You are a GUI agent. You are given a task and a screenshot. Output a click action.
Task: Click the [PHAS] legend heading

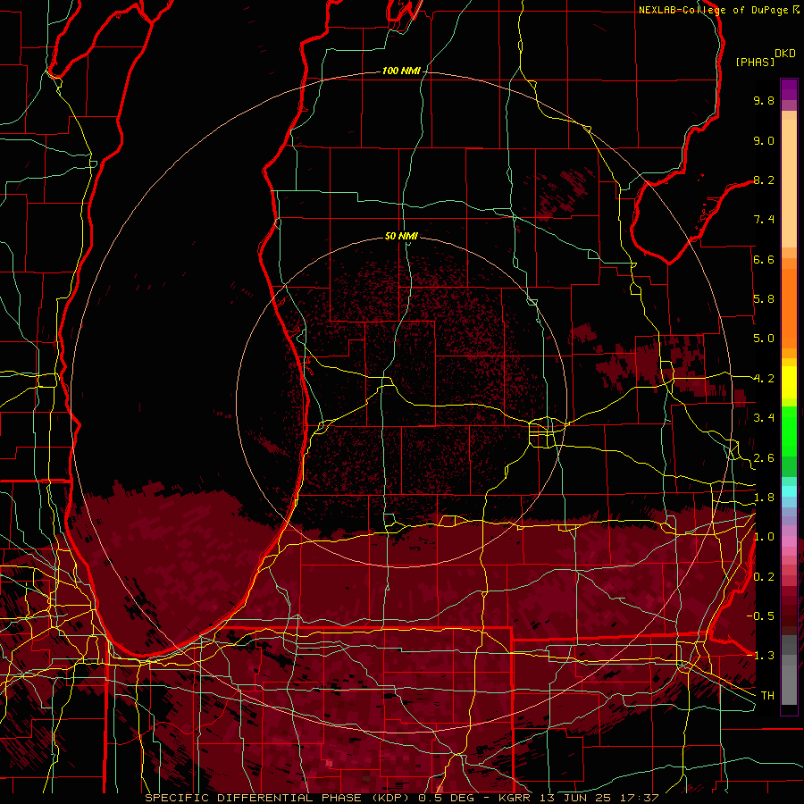tap(755, 62)
